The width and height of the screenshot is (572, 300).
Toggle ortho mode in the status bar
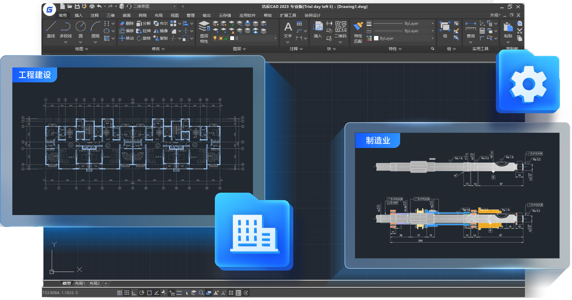[x=133, y=293]
